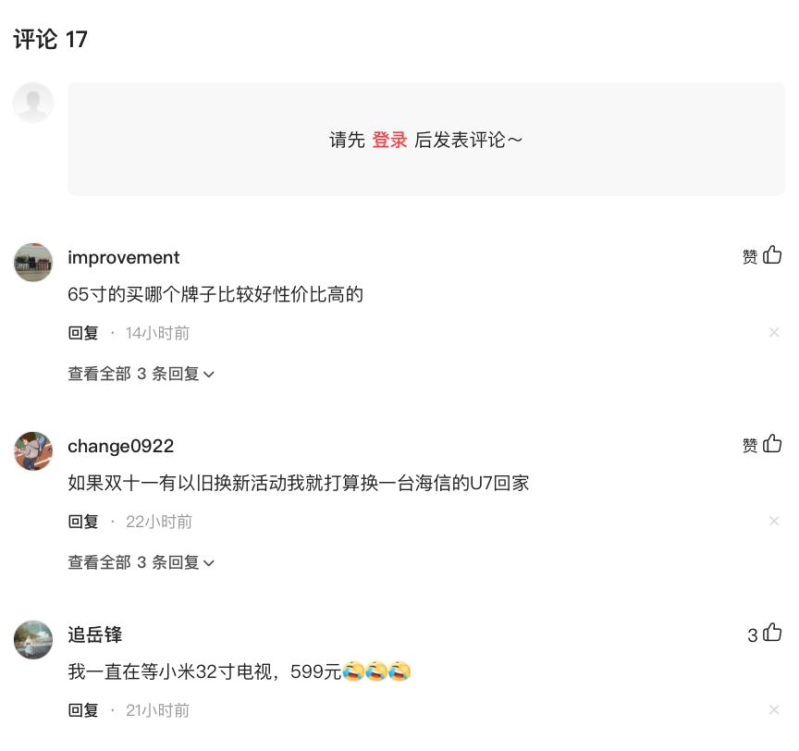Like 追岳锋's comment showing 3 likes
The height and width of the screenshot is (751, 799).
click(773, 634)
